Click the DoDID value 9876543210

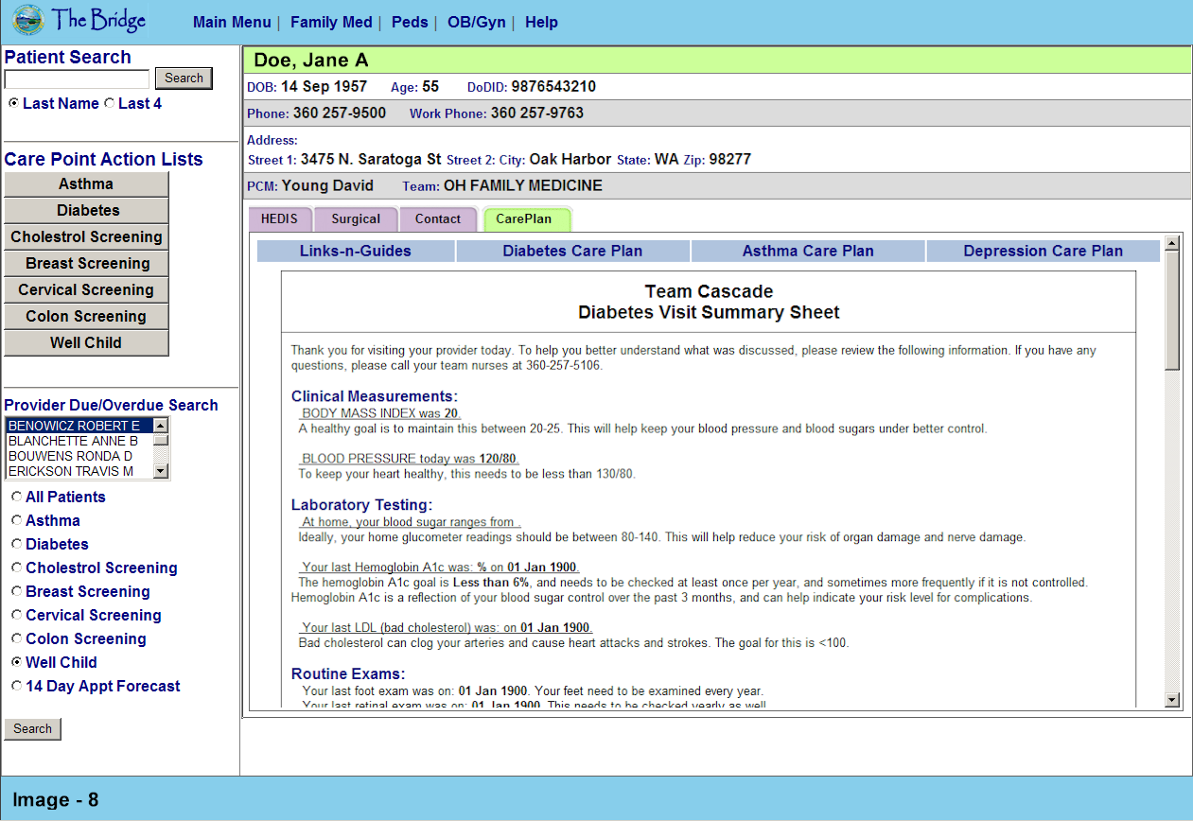coord(553,87)
